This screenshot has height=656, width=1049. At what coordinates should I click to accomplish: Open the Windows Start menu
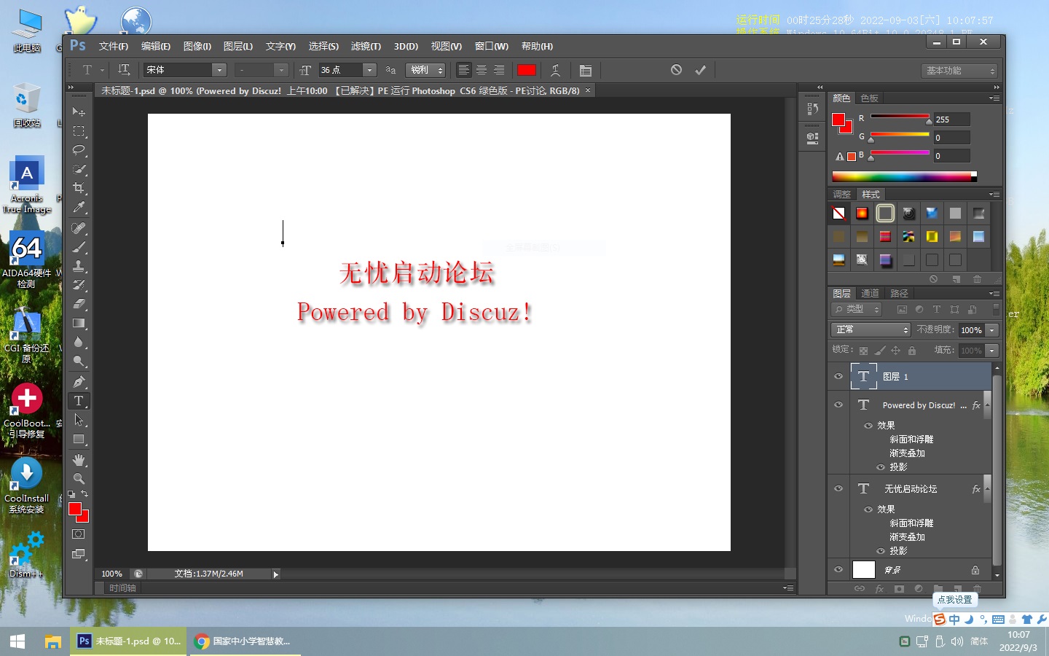coord(17,641)
